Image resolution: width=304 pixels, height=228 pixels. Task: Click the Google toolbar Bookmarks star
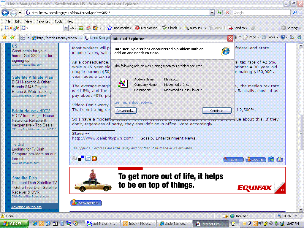click(x=110, y=28)
